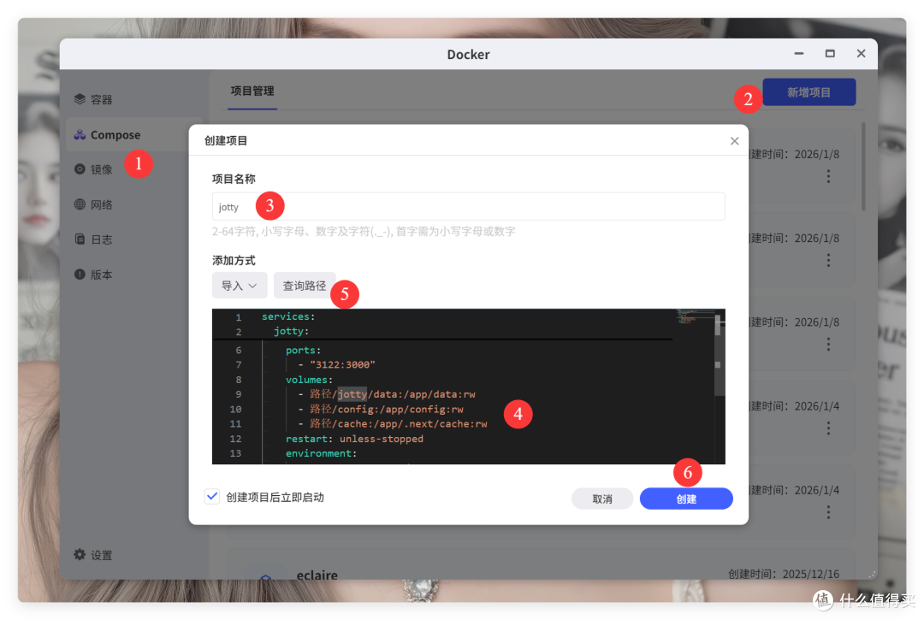This screenshot has width=924, height=620.
Task: Click the 查询路径 button
Action: coord(304,286)
